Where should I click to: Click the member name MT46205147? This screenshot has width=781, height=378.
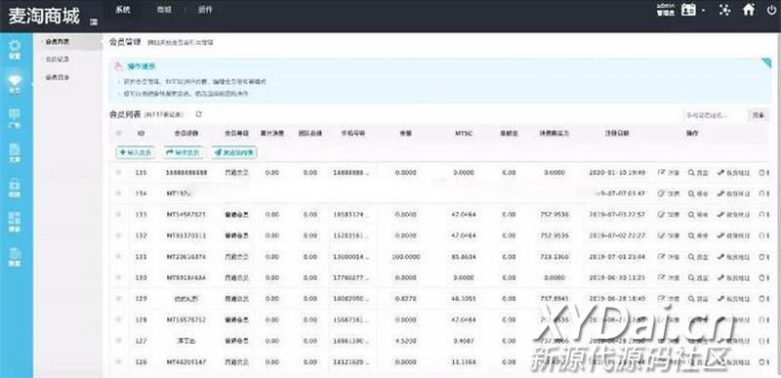186,362
